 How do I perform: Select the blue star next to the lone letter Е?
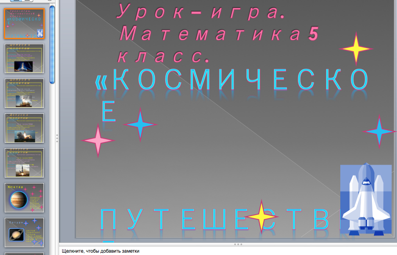click(140, 124)
